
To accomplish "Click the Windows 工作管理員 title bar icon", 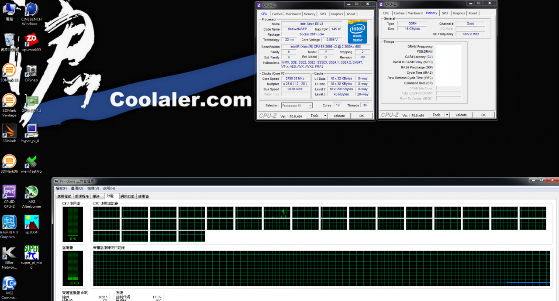I will click(x=56, y=181).
